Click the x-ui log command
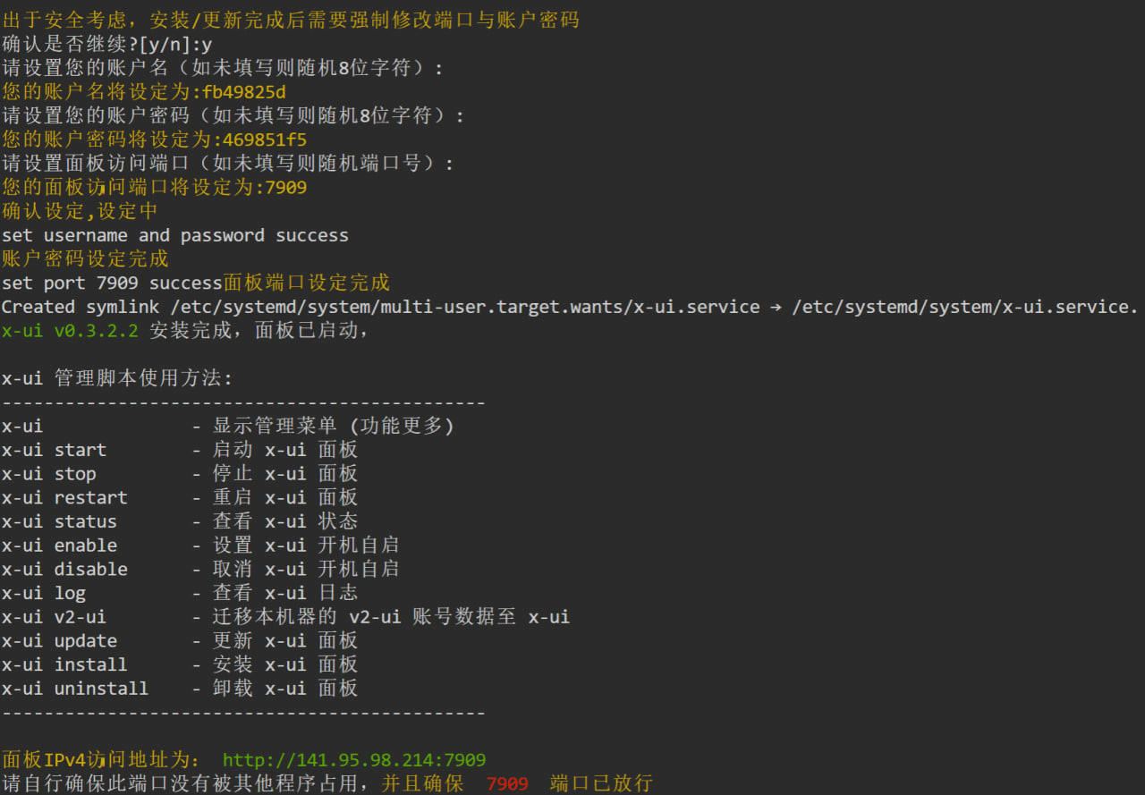 click(44, 593)
